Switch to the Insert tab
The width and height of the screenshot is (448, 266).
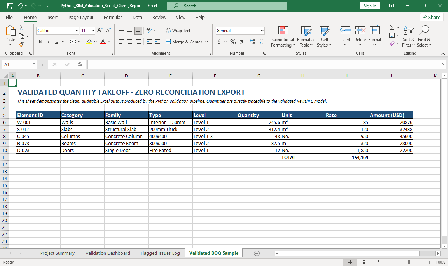[52, 17]
